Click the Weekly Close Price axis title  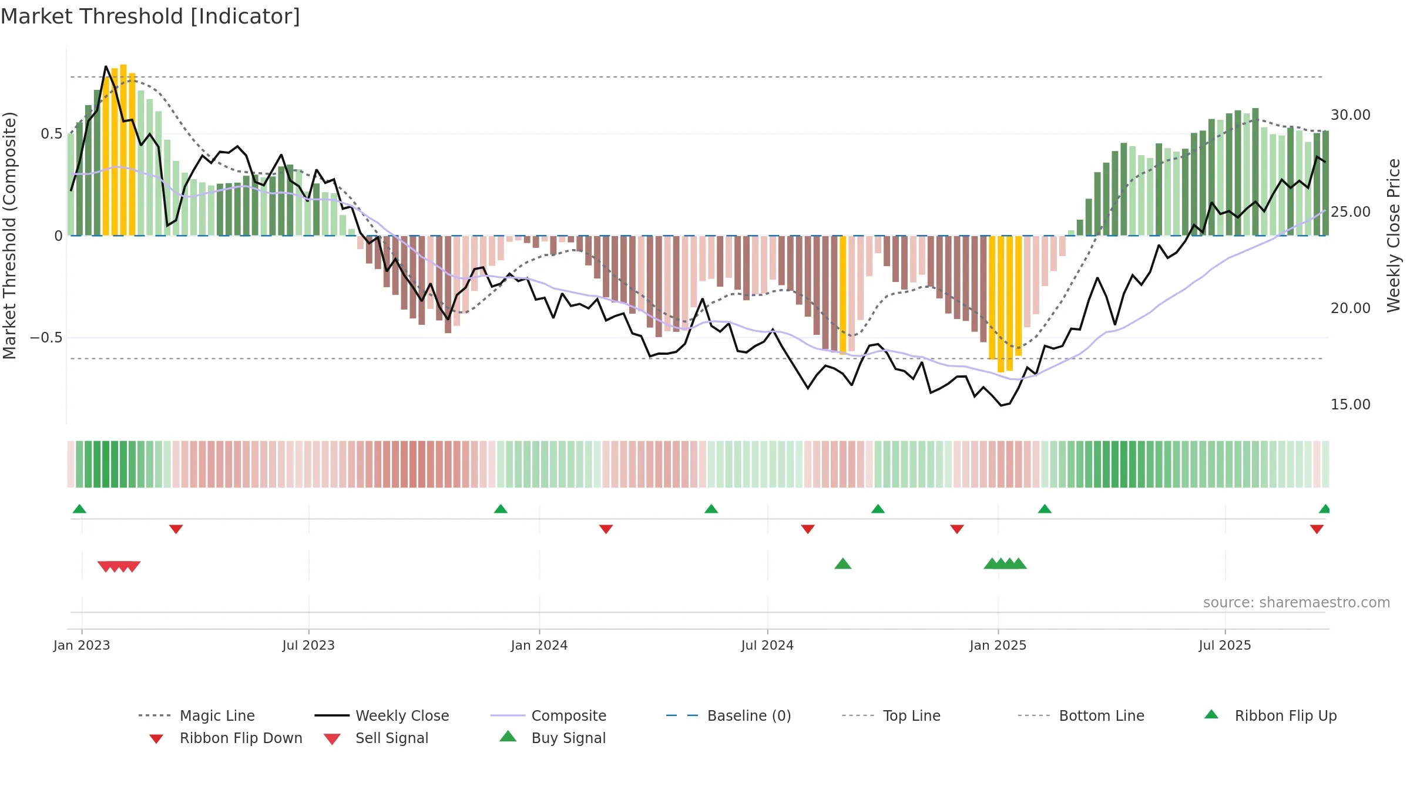point(1394,235)
